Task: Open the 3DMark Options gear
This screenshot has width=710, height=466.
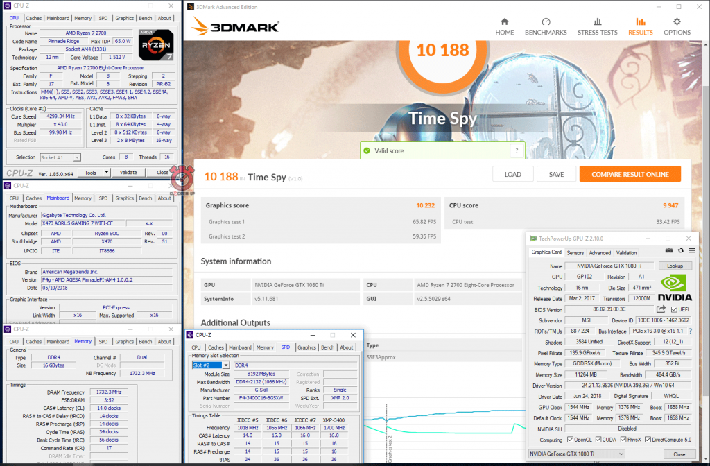Action: (677, 26)
